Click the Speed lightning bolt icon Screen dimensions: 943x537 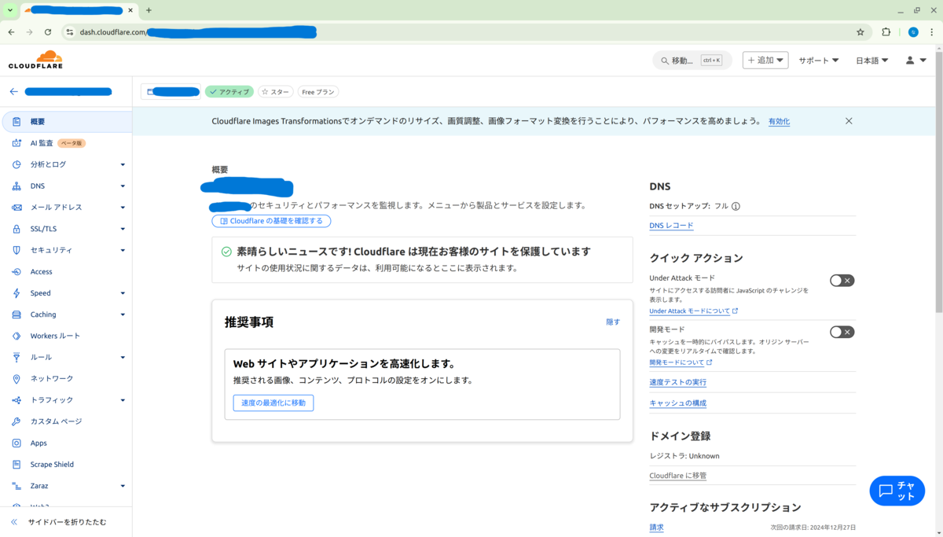tap(17, 293)
